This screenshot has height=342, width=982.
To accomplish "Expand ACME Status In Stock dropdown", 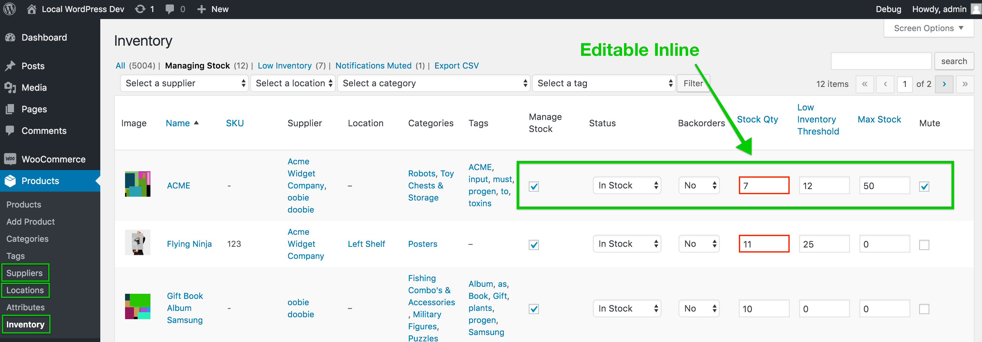I will tap(627, 186).
